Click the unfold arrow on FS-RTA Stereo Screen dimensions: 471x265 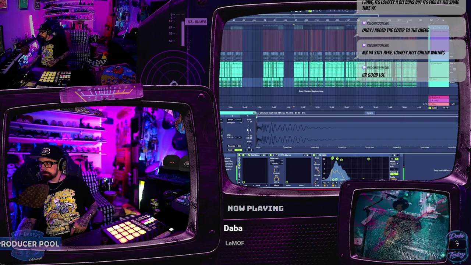pyautogui.click(x=273, y=155)
